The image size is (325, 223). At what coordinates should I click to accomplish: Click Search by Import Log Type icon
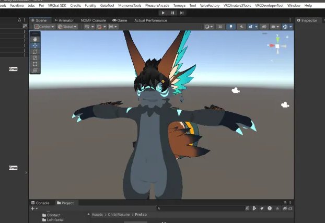click(270, 208)
